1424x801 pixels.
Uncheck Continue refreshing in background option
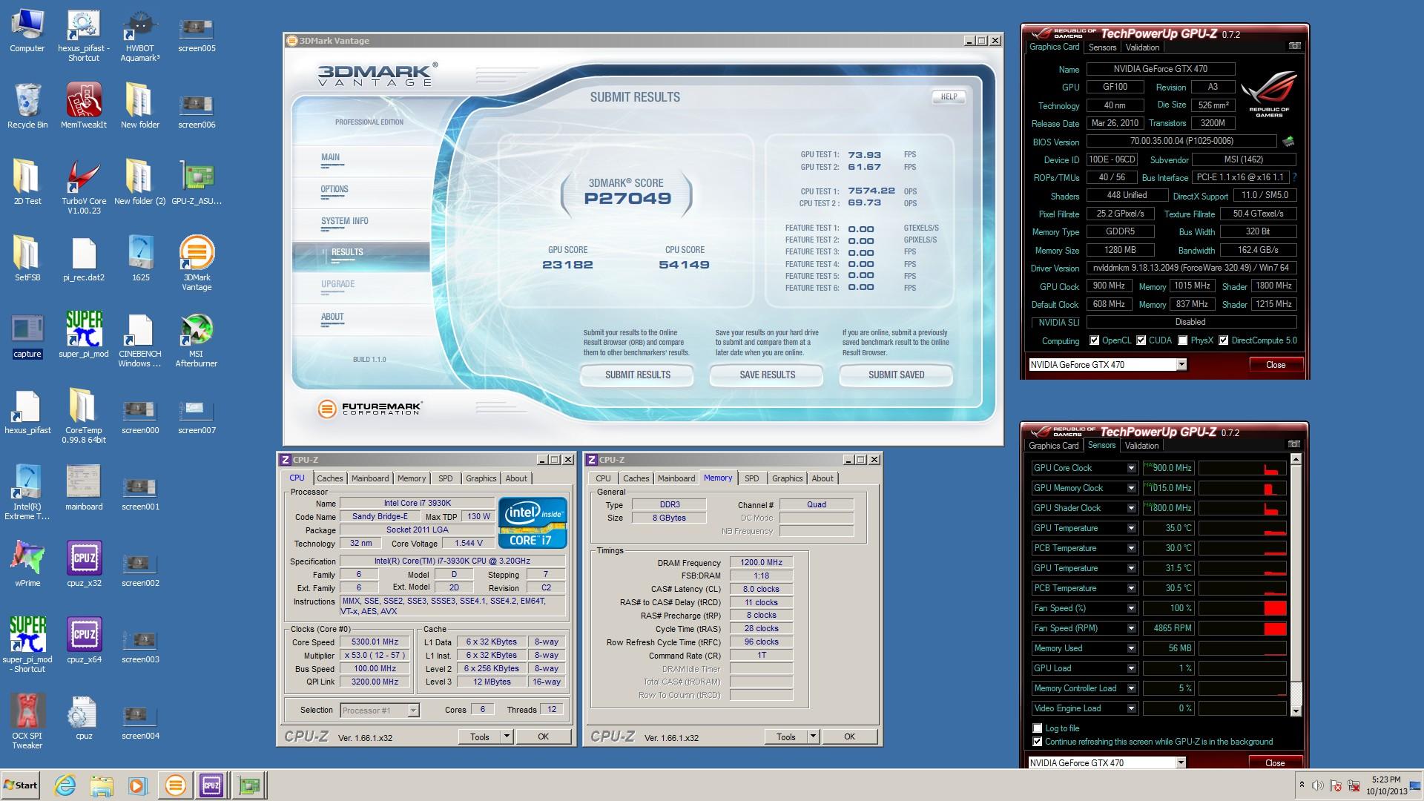pyautogui.click(x=1037, y=742)
